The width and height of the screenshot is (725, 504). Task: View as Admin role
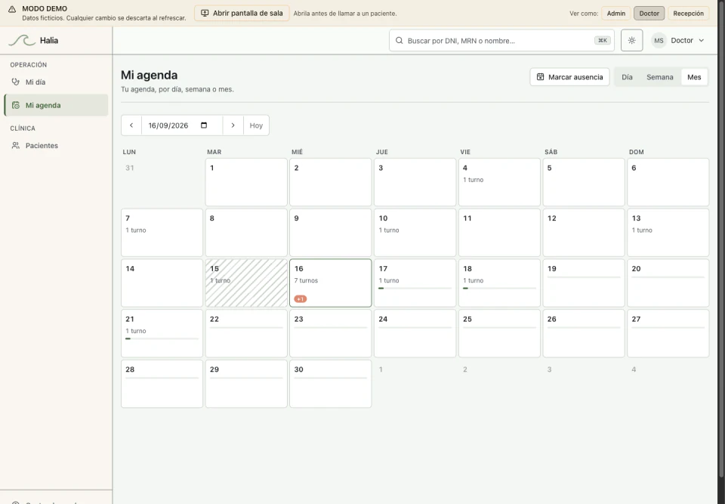coord(616,14)
